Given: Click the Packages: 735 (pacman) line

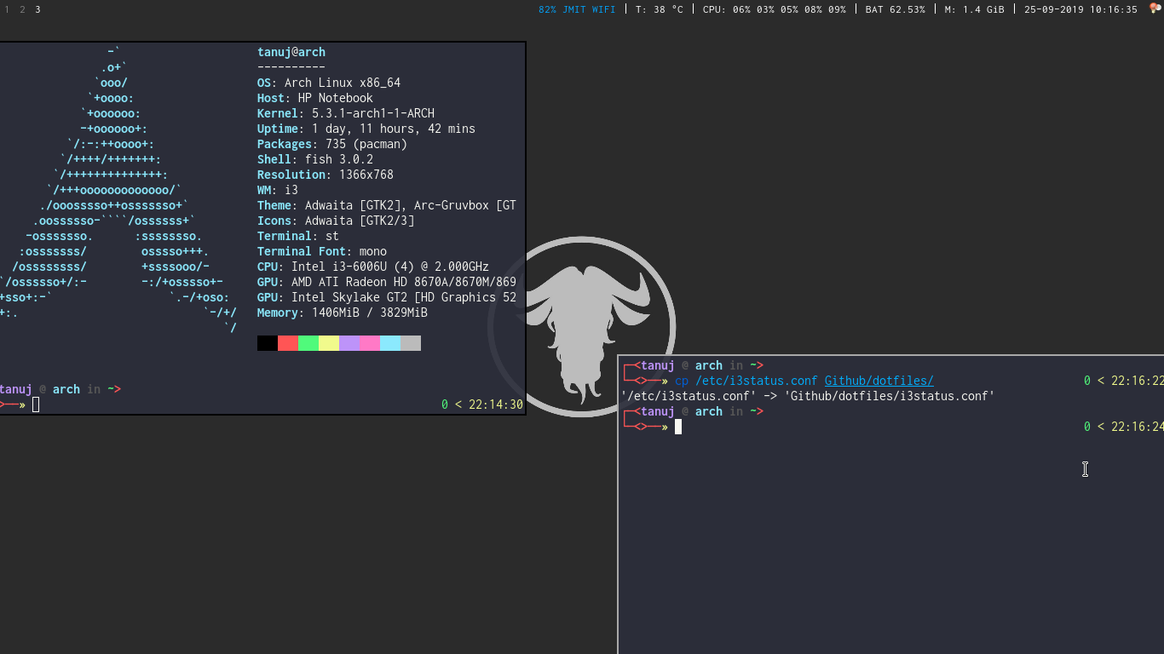Looking at the screenshot, I should pyautogui.click(x=332, y=144).
